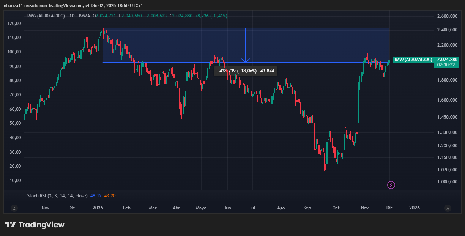Click the -18,06% measurement tooltip
Screen dimensions: 465x236
click(246, 71)
